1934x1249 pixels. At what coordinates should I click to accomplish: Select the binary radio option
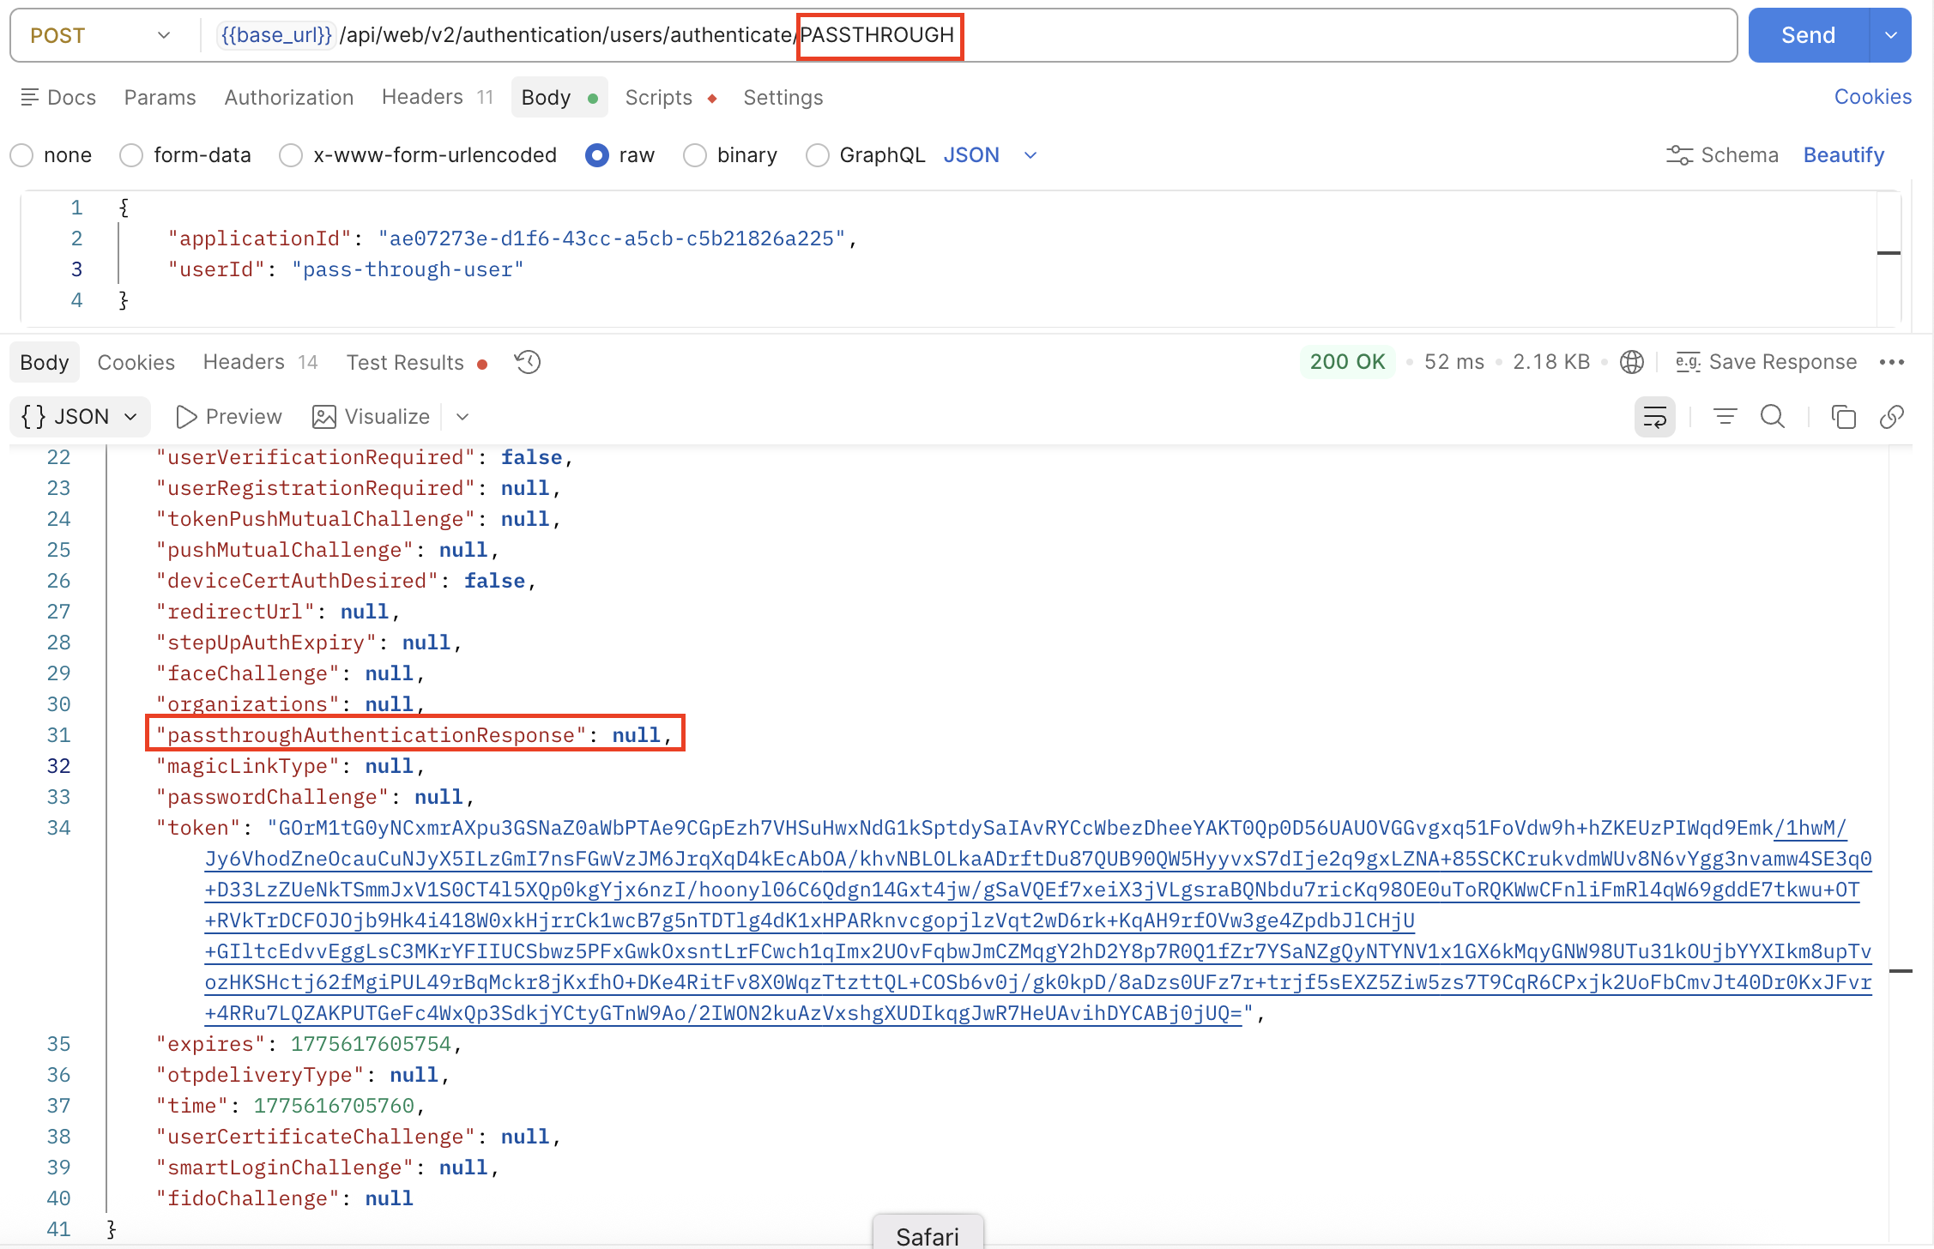[695, 155]
